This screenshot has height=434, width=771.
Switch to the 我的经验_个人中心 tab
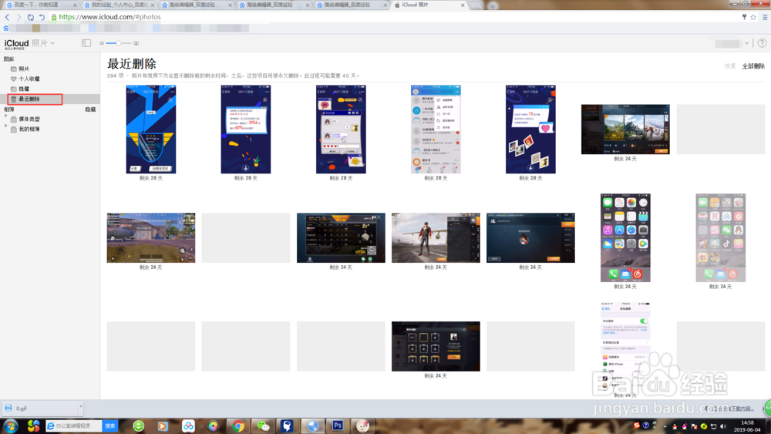pyautogui.click(x=118, y=5)
